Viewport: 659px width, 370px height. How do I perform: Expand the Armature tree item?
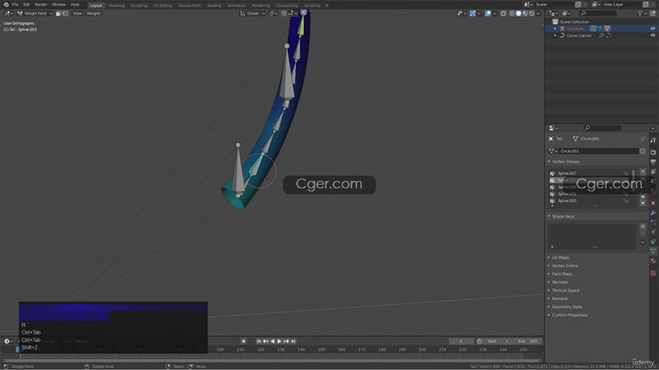[x=555, y=28]
